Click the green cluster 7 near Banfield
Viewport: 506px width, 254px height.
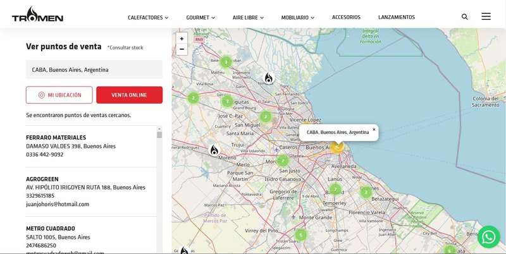tap(335, 189)
